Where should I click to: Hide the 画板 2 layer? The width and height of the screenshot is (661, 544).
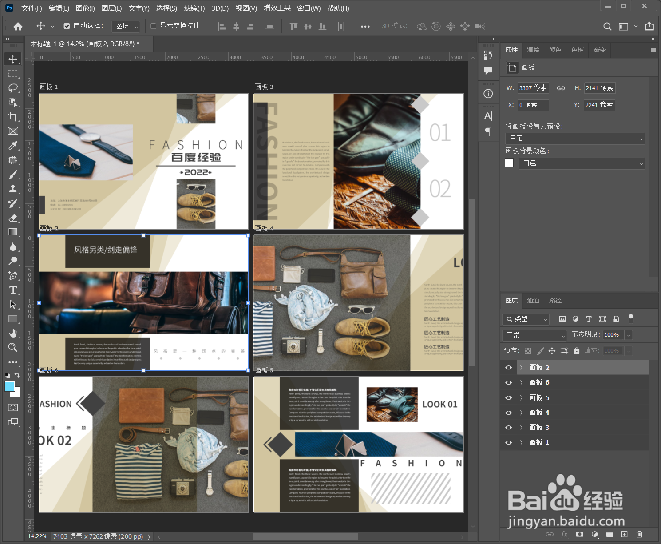509,368
